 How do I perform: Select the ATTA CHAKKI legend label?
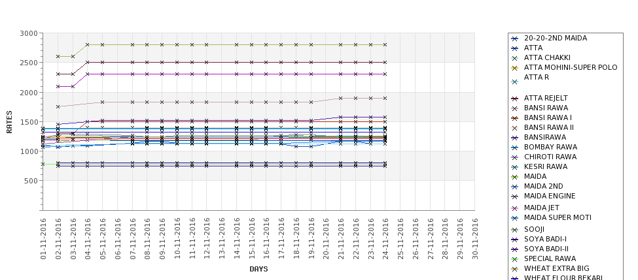tap(547, 57)
